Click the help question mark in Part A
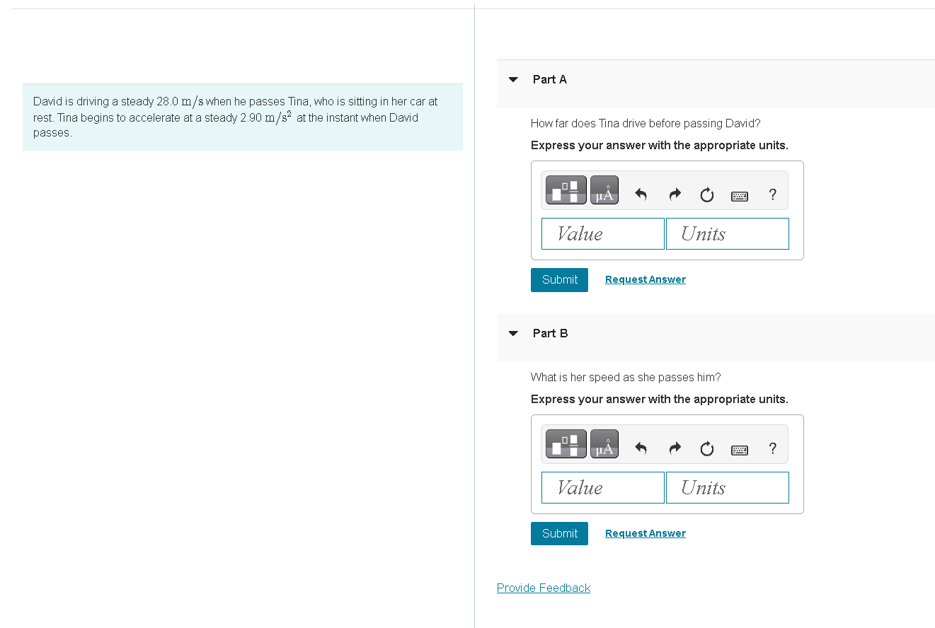 pyautogui.click(x=772, y=194)
